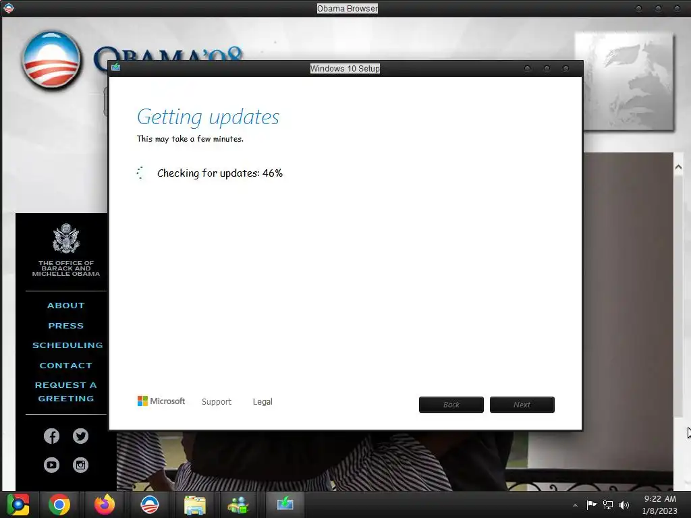
Task: Click the Obama Browser title bar icon
Action: (8, 8)
